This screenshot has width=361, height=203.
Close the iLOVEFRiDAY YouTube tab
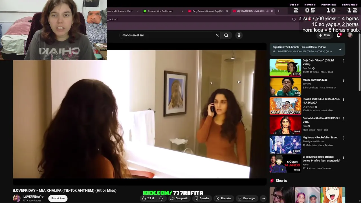[x=272, y=11]
